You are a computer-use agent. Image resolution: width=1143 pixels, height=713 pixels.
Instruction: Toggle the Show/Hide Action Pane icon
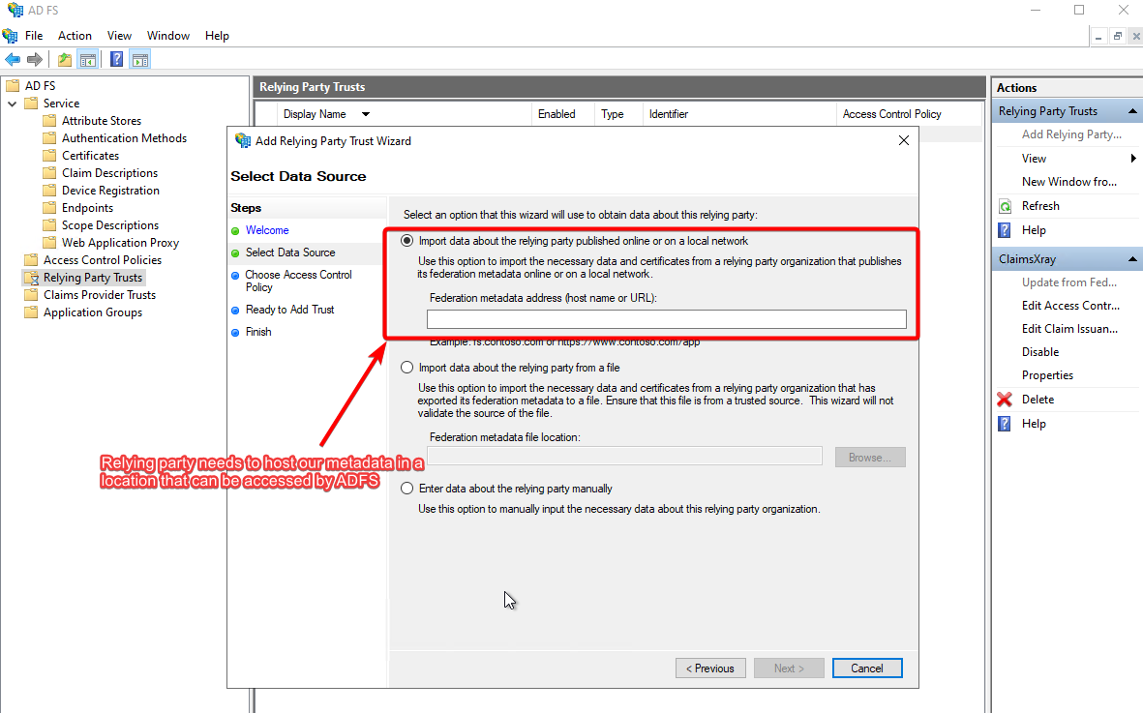(x=140, y=60)
